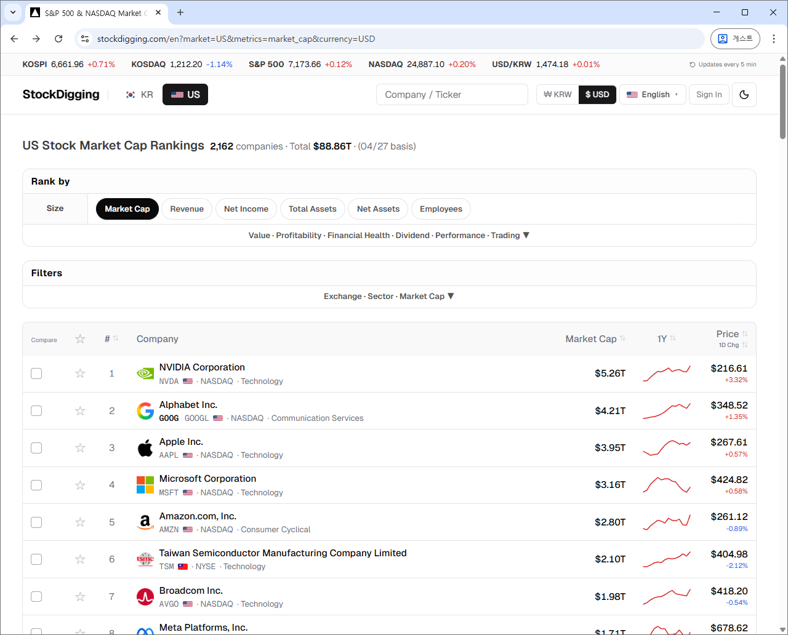Open NVIDIA Corporation company page
The width and height of the screenshot is (788, 635).
tap(202, 367)
